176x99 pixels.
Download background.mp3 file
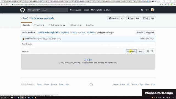click(131, 51)
